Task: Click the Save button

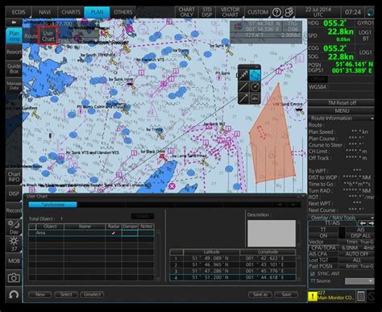Action: click(286, 294)
